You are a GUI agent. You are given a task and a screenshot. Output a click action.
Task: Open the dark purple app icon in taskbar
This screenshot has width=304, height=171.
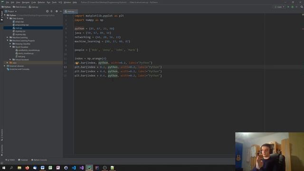pyautogui.click(x=97, y=168)
